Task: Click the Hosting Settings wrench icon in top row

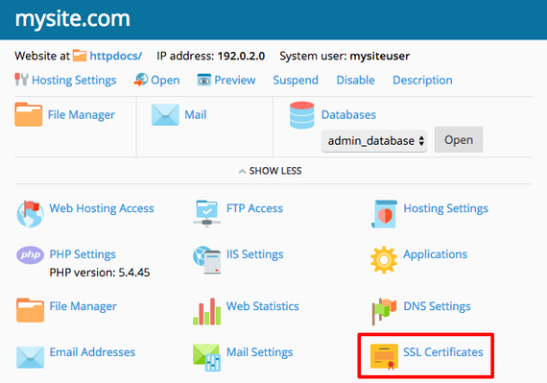Action: pyautogui.click(x=21, y=80)
